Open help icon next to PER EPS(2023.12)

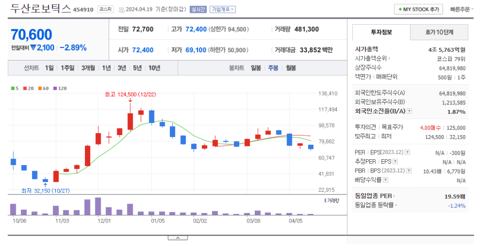(x=408, y=152)
